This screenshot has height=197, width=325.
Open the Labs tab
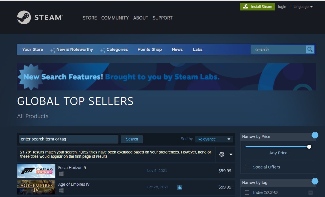pos(198,49)
